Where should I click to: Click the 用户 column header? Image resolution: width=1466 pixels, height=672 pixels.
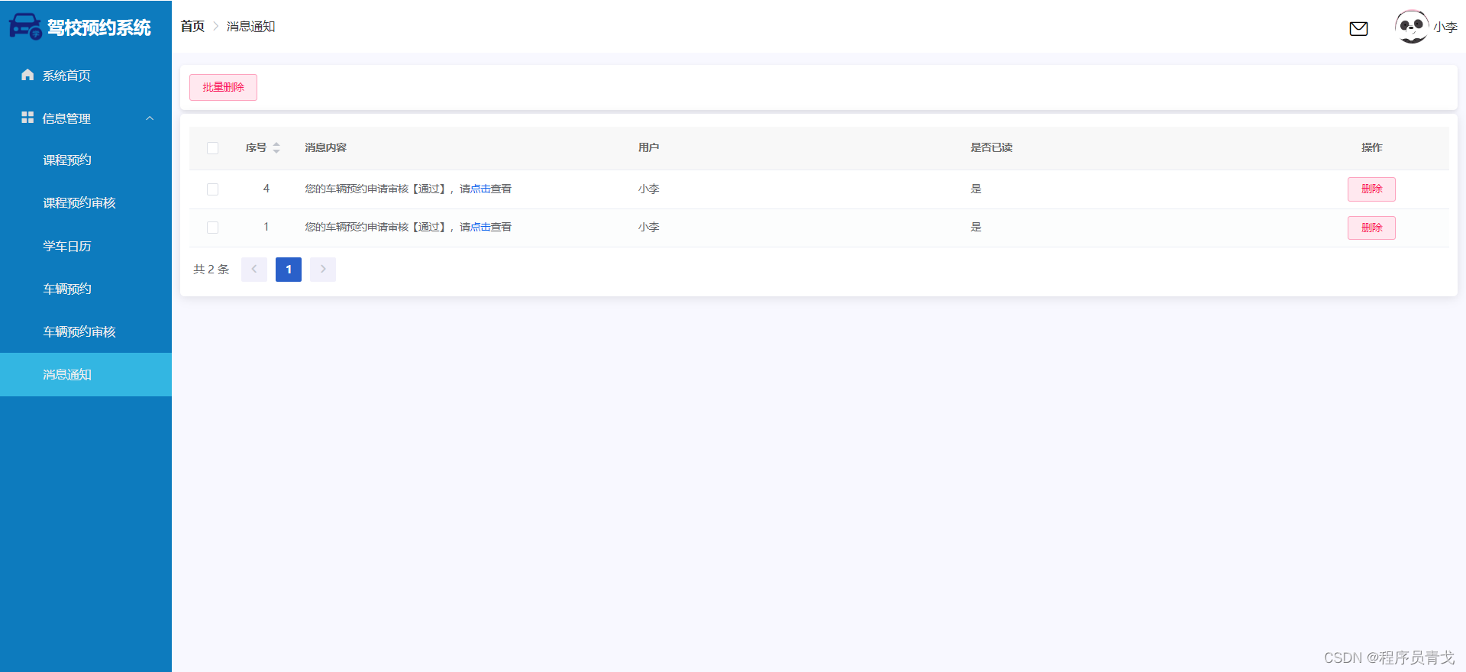point(649,148)
